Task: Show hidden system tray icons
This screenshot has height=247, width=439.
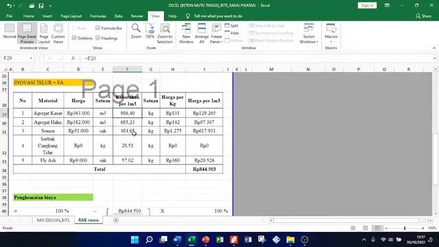Action: [364, 239]
